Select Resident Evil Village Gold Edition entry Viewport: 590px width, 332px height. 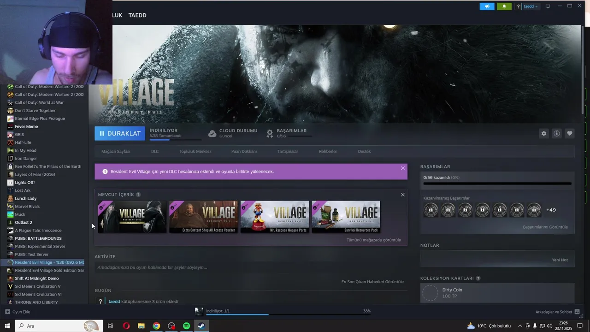[x=49, y=270]
